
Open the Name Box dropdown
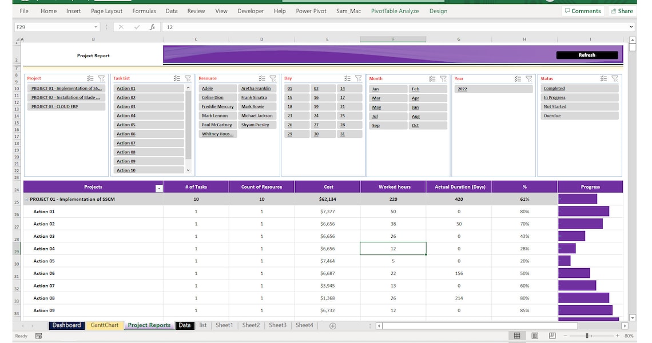pyautogui.click(x=96, y=26)
